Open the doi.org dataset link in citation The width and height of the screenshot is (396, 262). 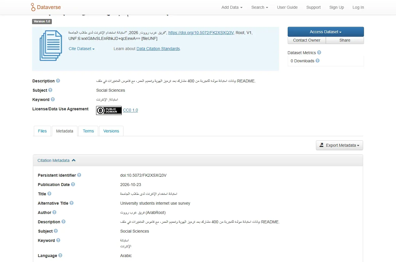[201, 33]
